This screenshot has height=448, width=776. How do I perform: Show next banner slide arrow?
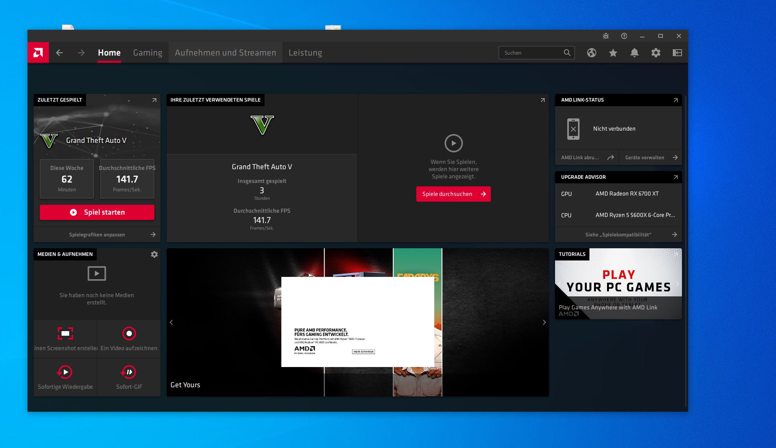tap(544, 322)
